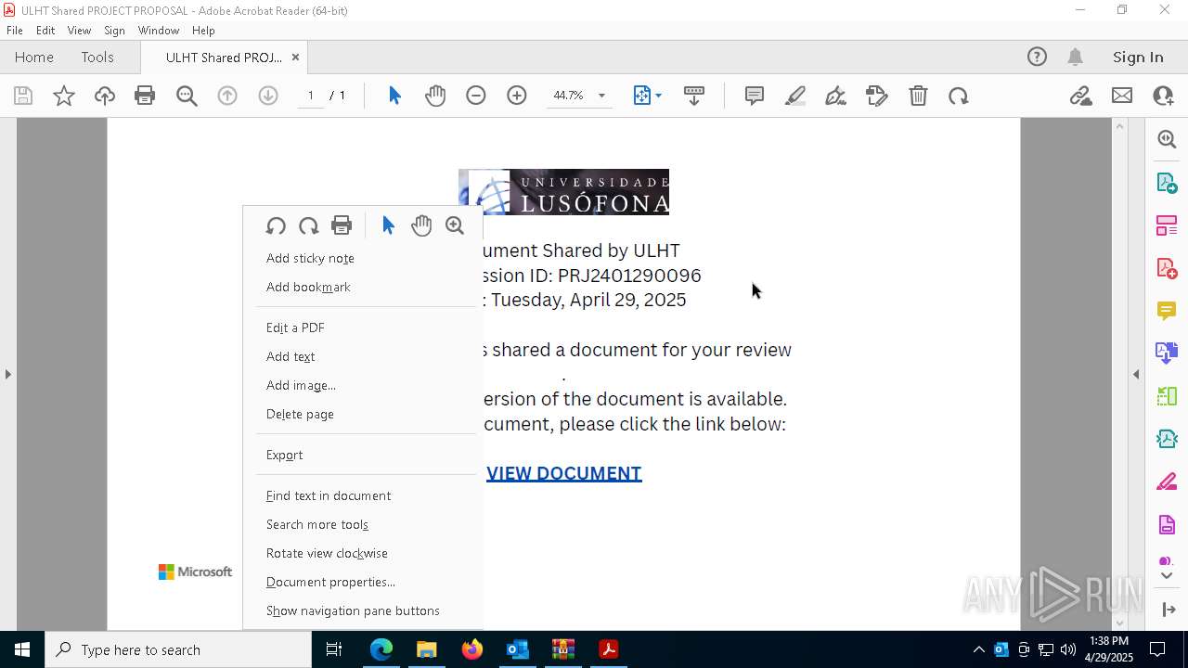The height and width of the screenshot is (668, 1188).
Task: Open the Fill & Sign pen tool
Action: 836,96
